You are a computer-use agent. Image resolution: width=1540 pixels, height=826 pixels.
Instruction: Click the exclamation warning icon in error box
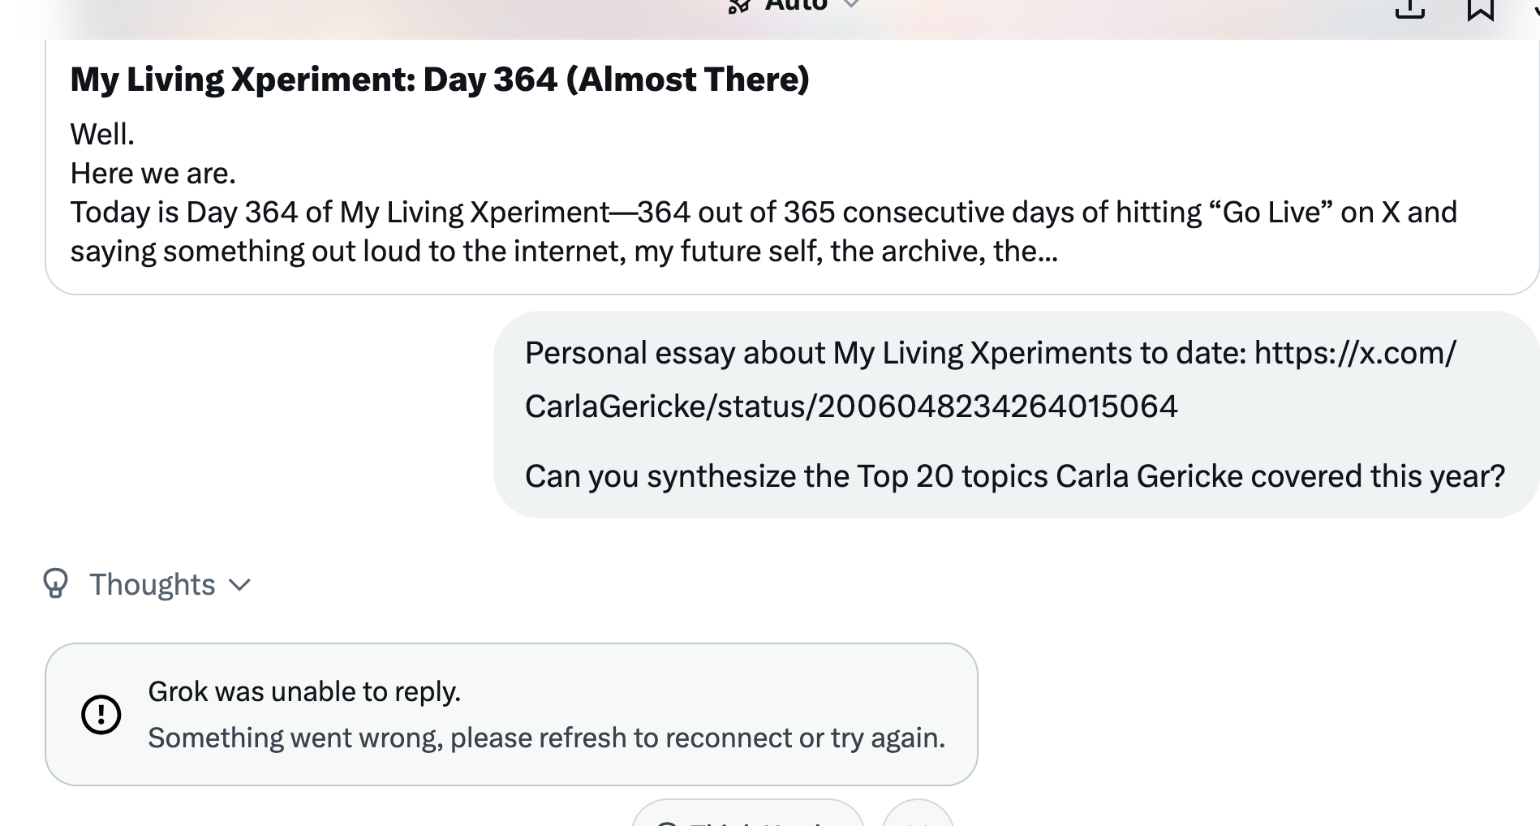point(101,714)
